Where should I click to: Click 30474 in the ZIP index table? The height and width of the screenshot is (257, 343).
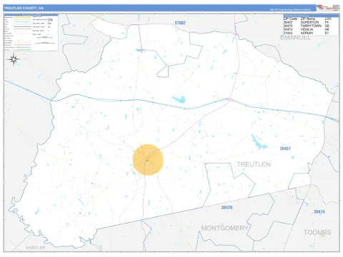tap(288, 29)
